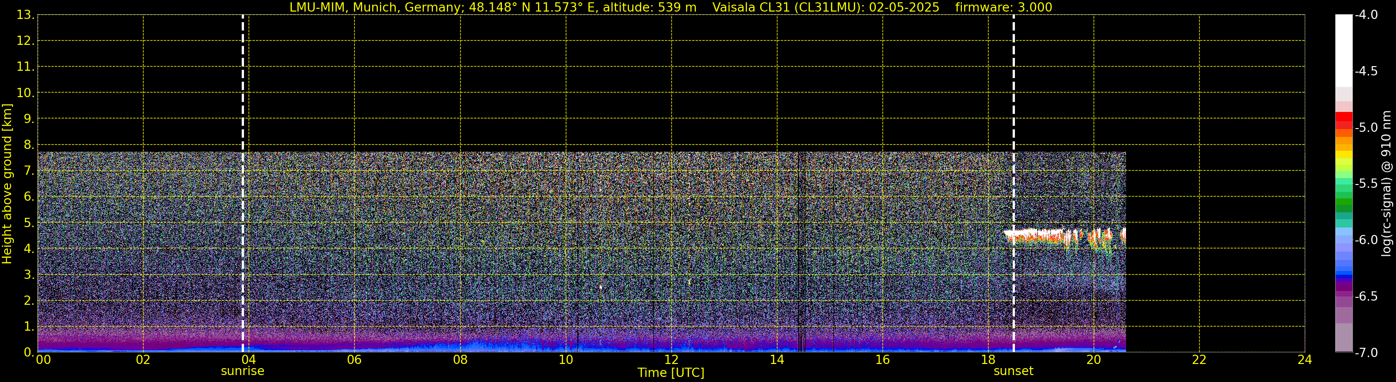Click the 'Vaisala CL31 (CL31LMU): 02-05-2025' title text
This screenshot has width=1396, height=382.
click(x=826, y=7)
